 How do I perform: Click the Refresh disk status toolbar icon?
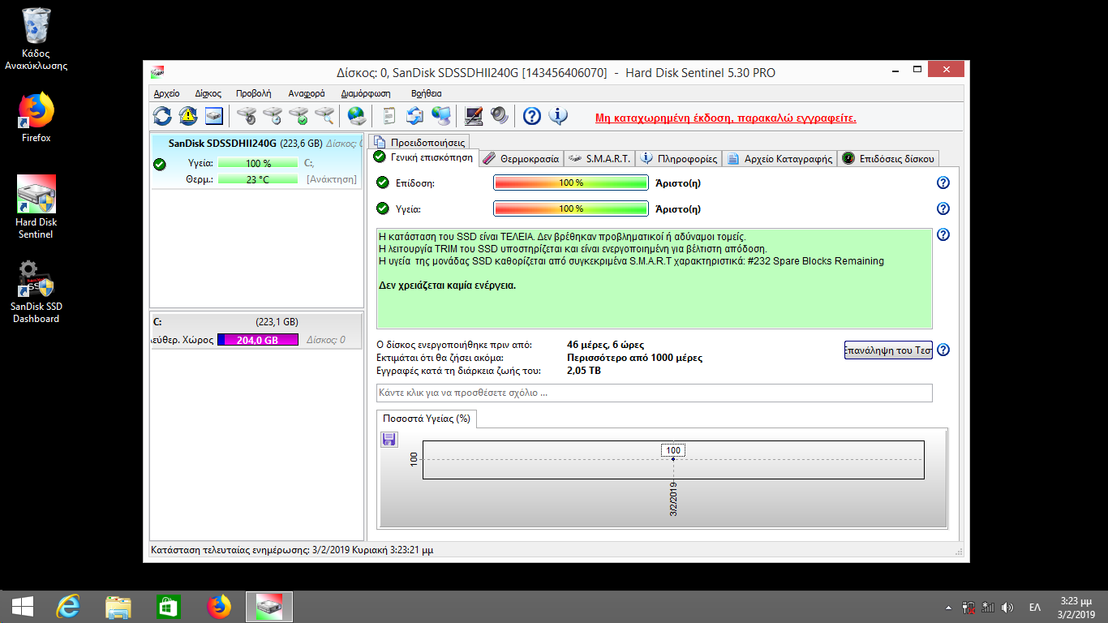(x=162, y=116)
